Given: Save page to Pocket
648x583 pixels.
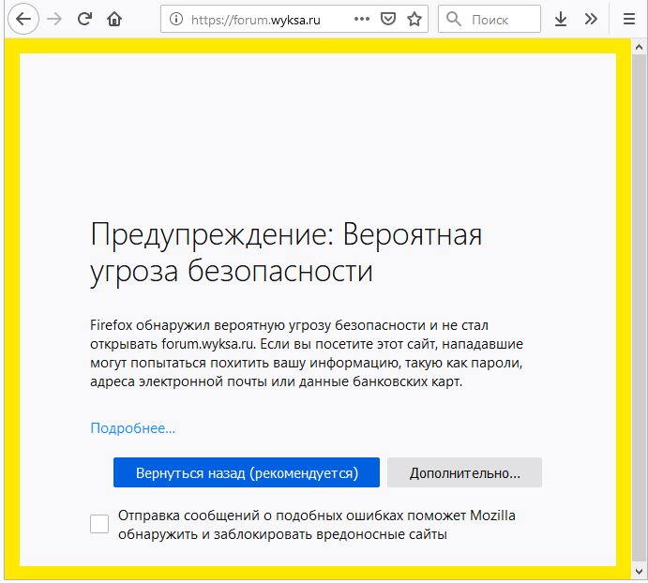Looking at the screenshot, I should 387,19.
